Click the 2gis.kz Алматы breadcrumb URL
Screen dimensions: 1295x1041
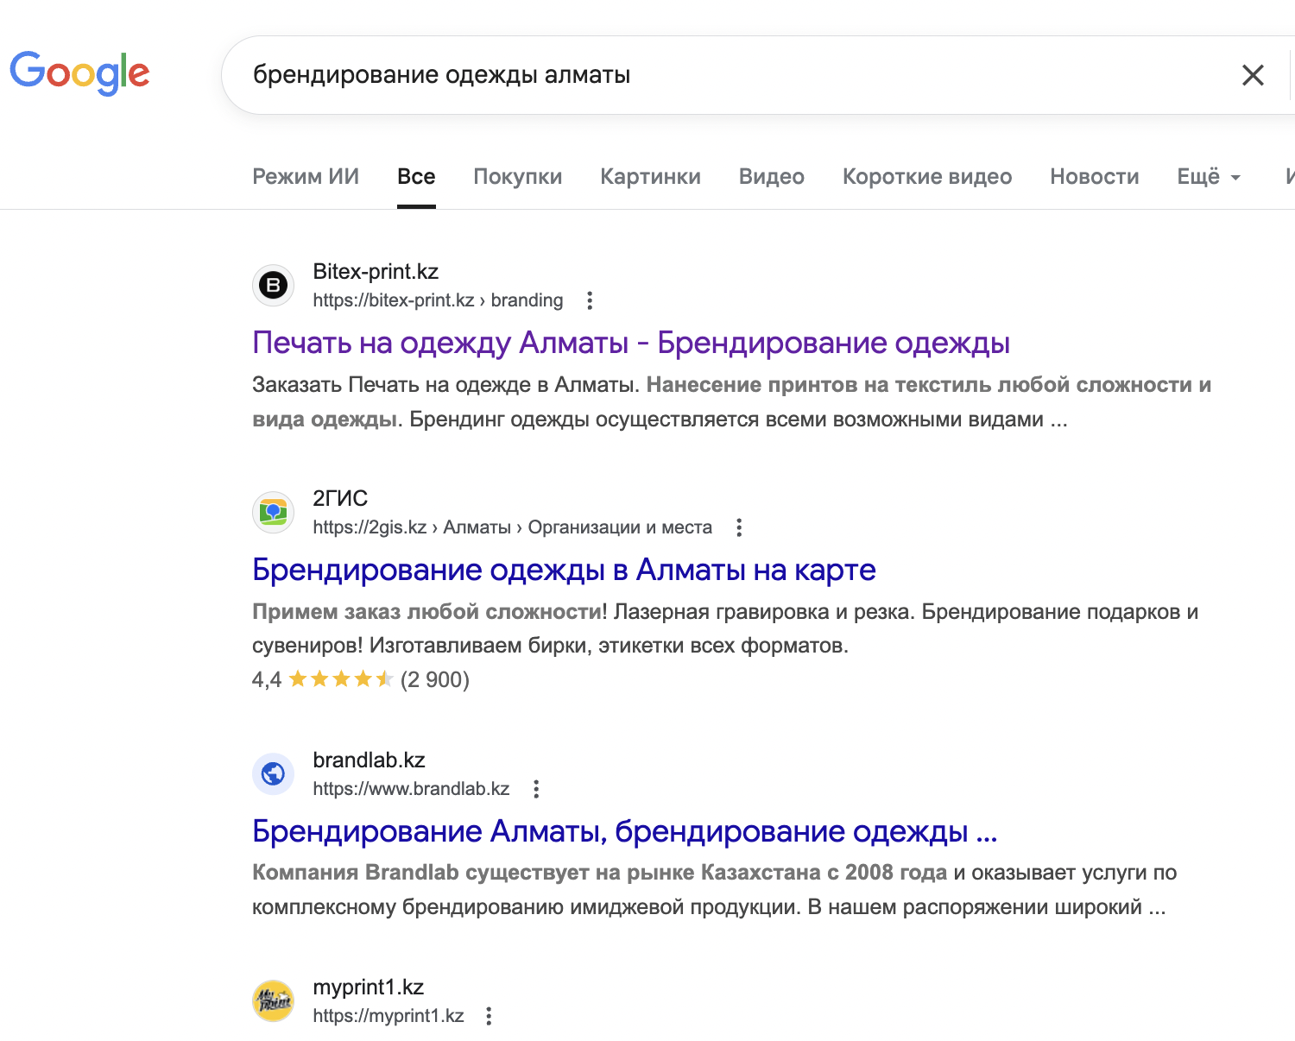(x=513, y=527)
